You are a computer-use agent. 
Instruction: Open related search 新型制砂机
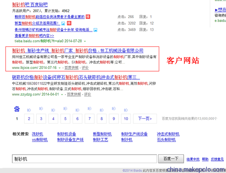[x=102, y=134]
